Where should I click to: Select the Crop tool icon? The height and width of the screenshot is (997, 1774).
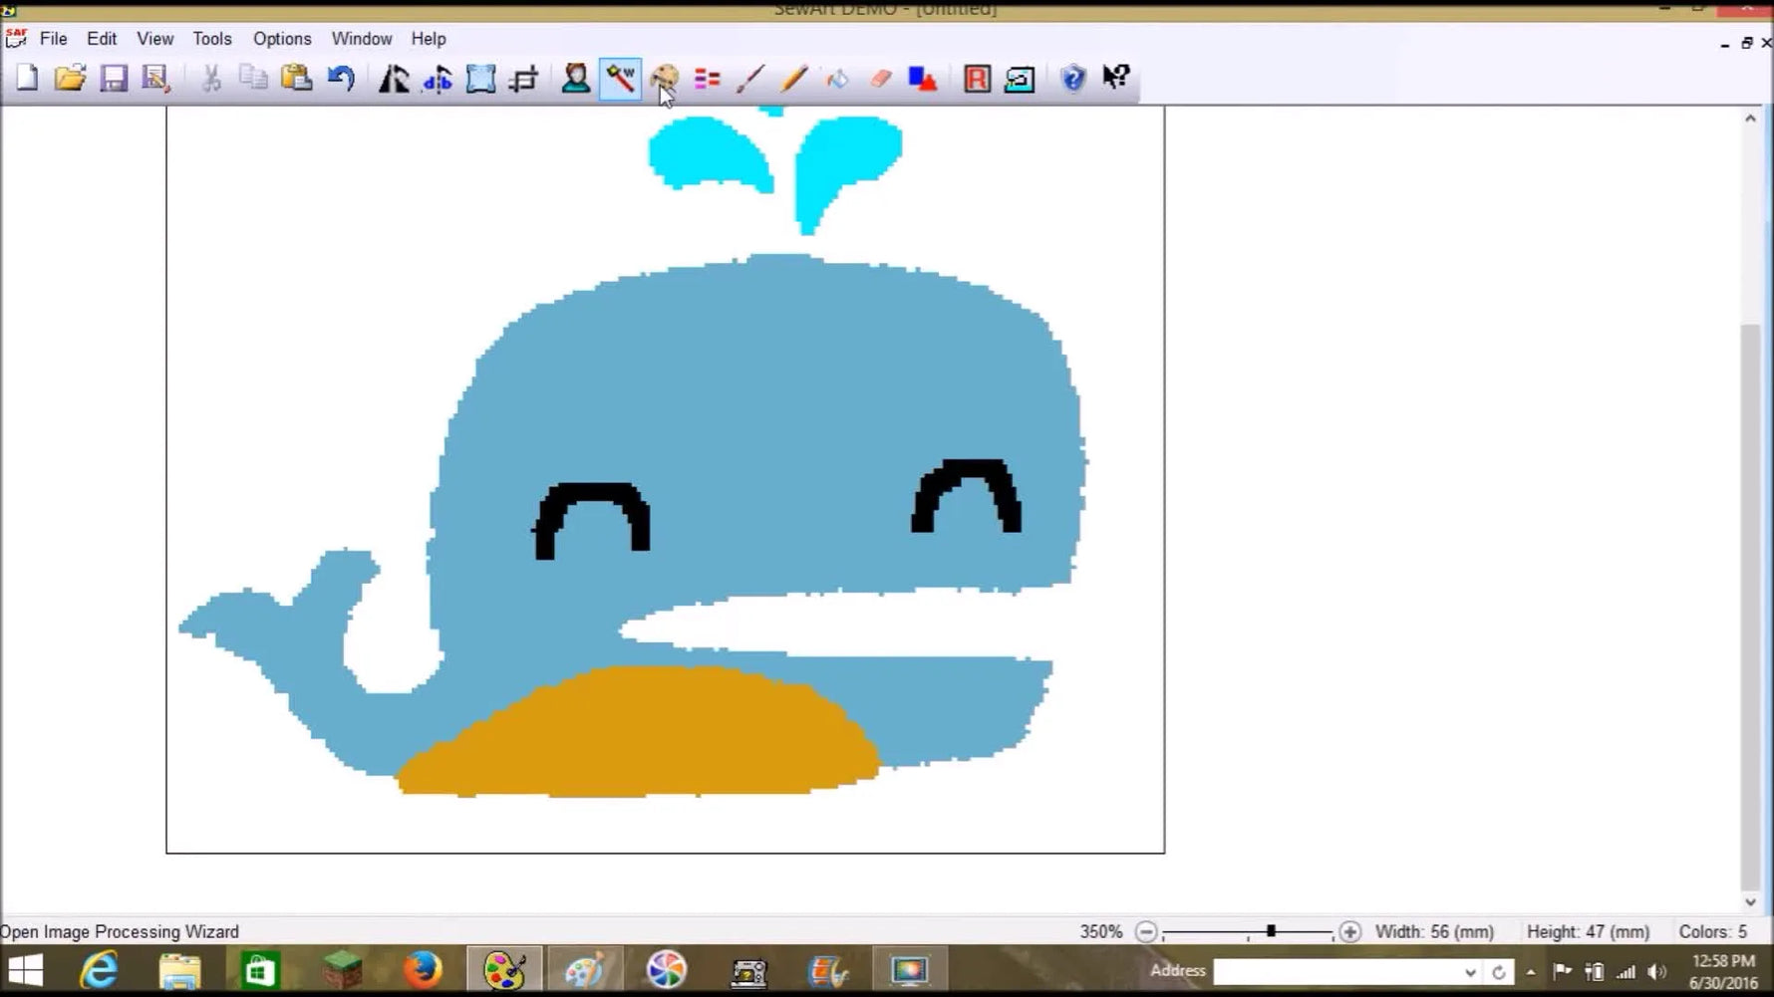(x=523, y=78)
